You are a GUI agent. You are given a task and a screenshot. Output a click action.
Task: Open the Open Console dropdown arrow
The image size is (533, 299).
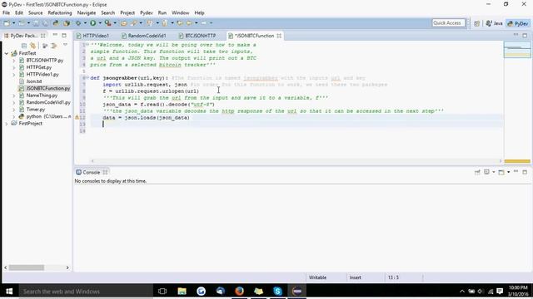(x=508, y=172)
